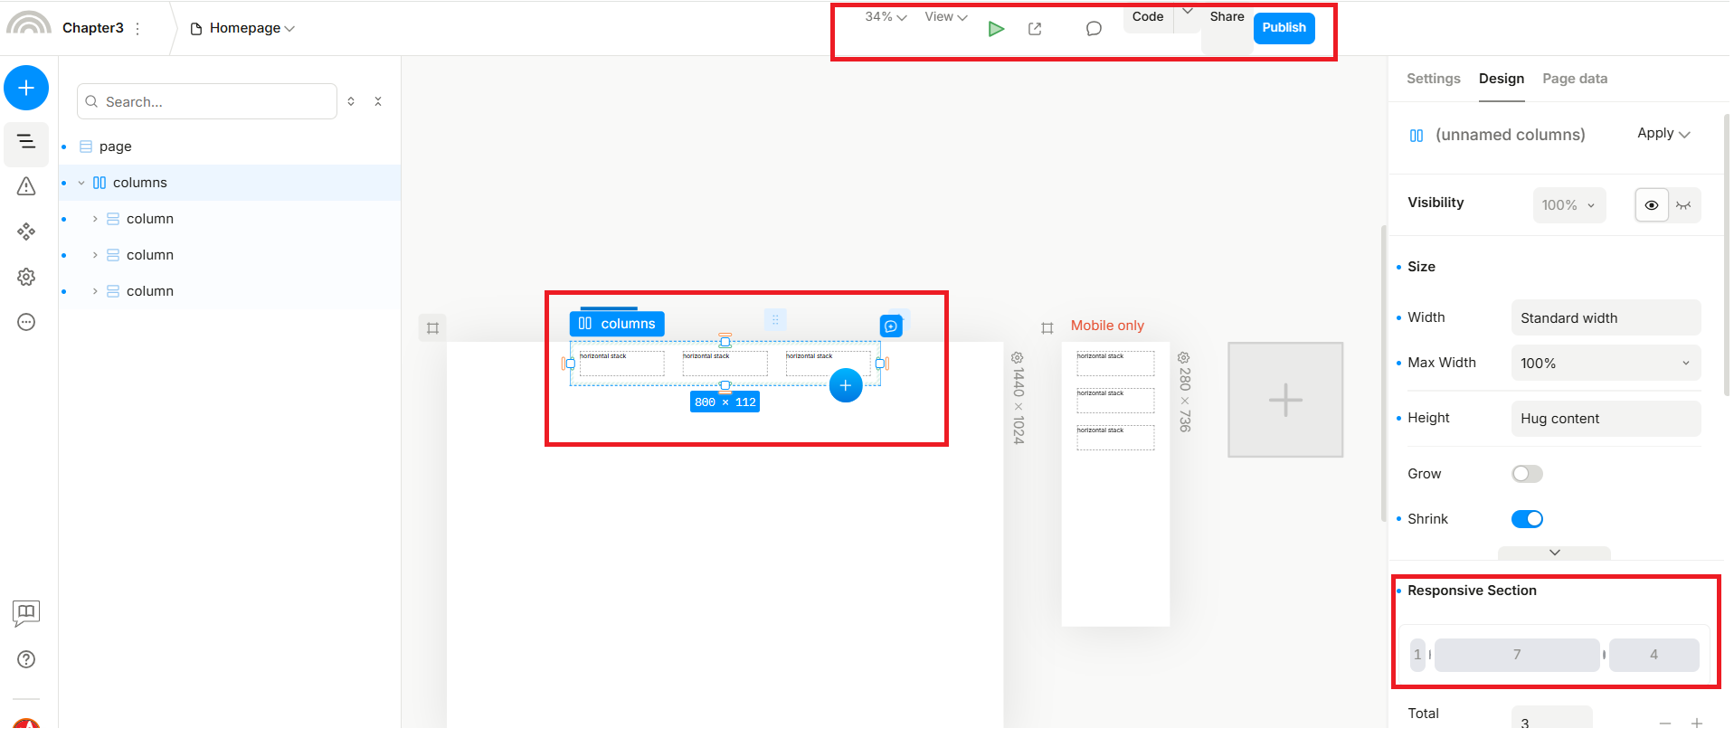This screenshot has height=747, width=1734.
Task: Click the Share button
Action: (x=1227, y=17)
